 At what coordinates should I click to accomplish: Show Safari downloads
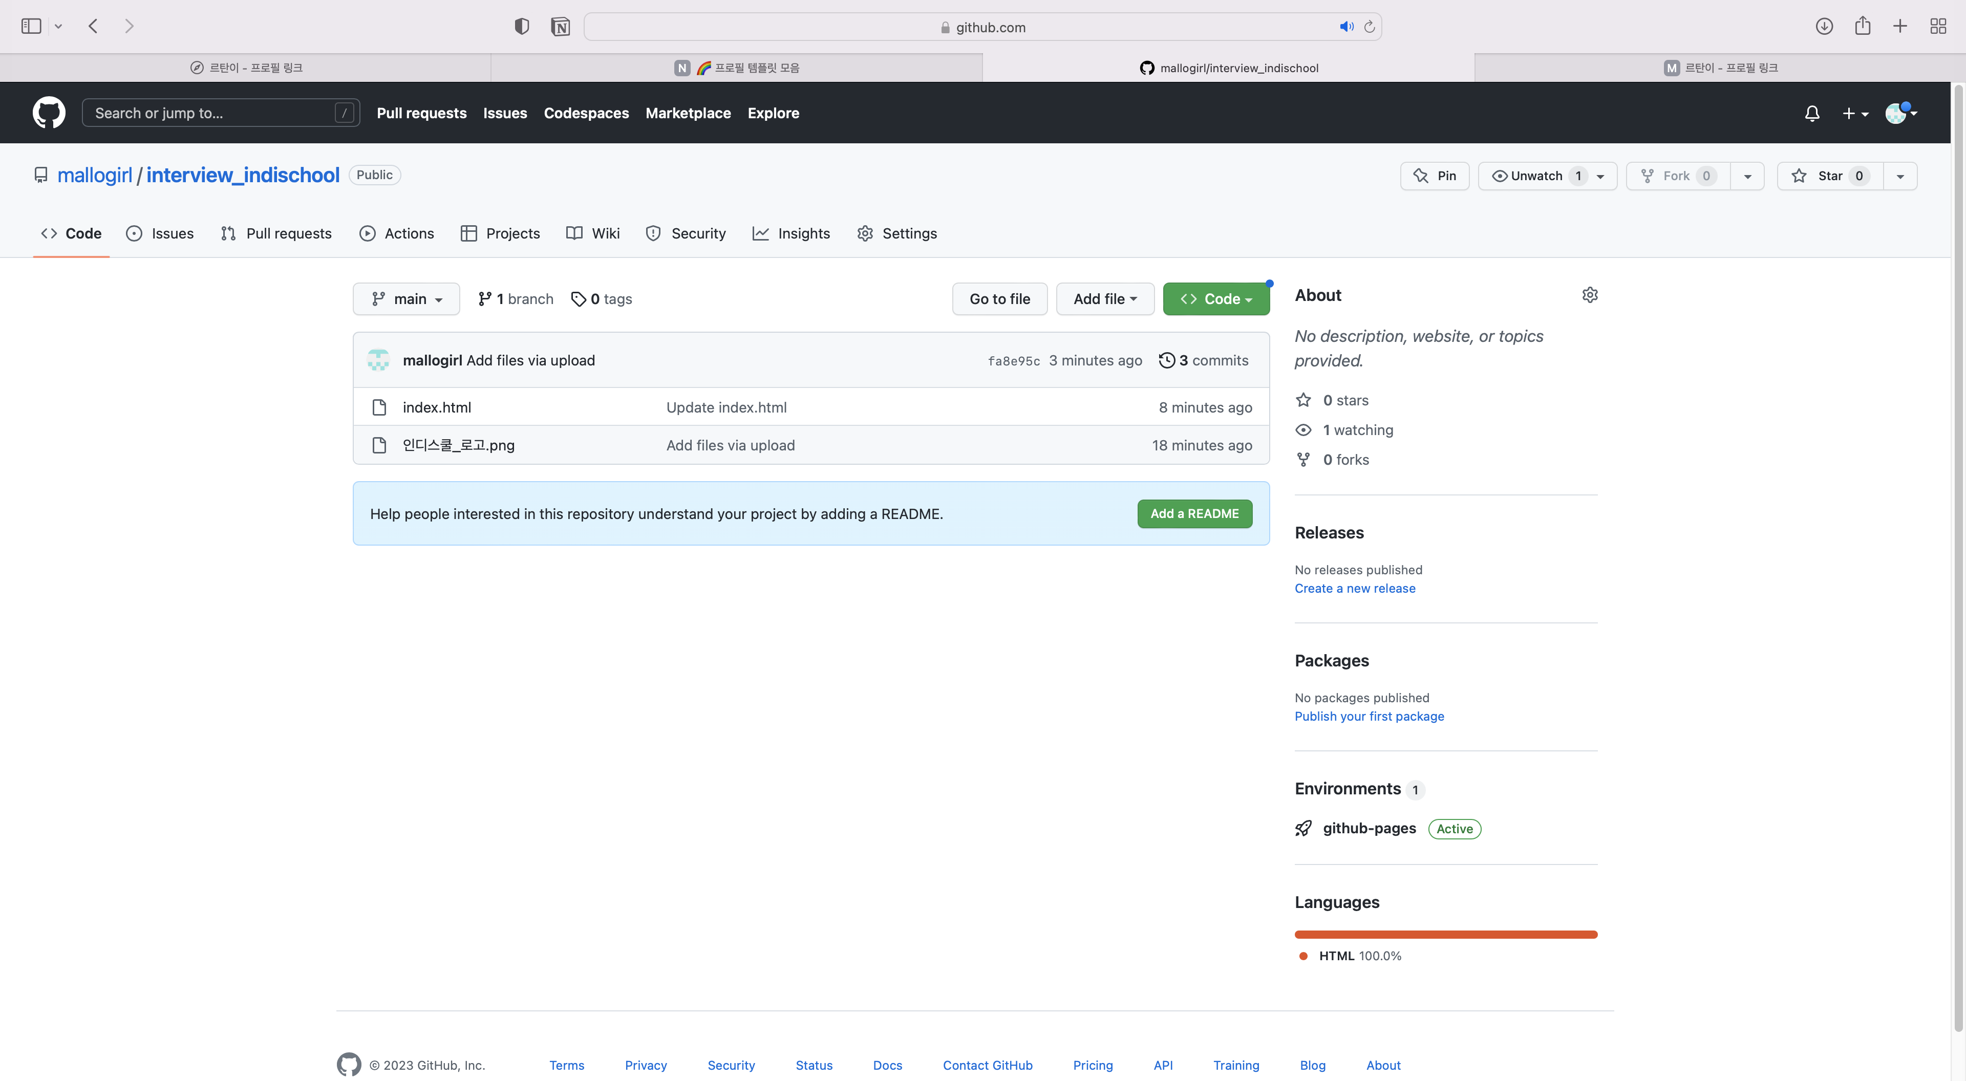(x=1824, y=27)
